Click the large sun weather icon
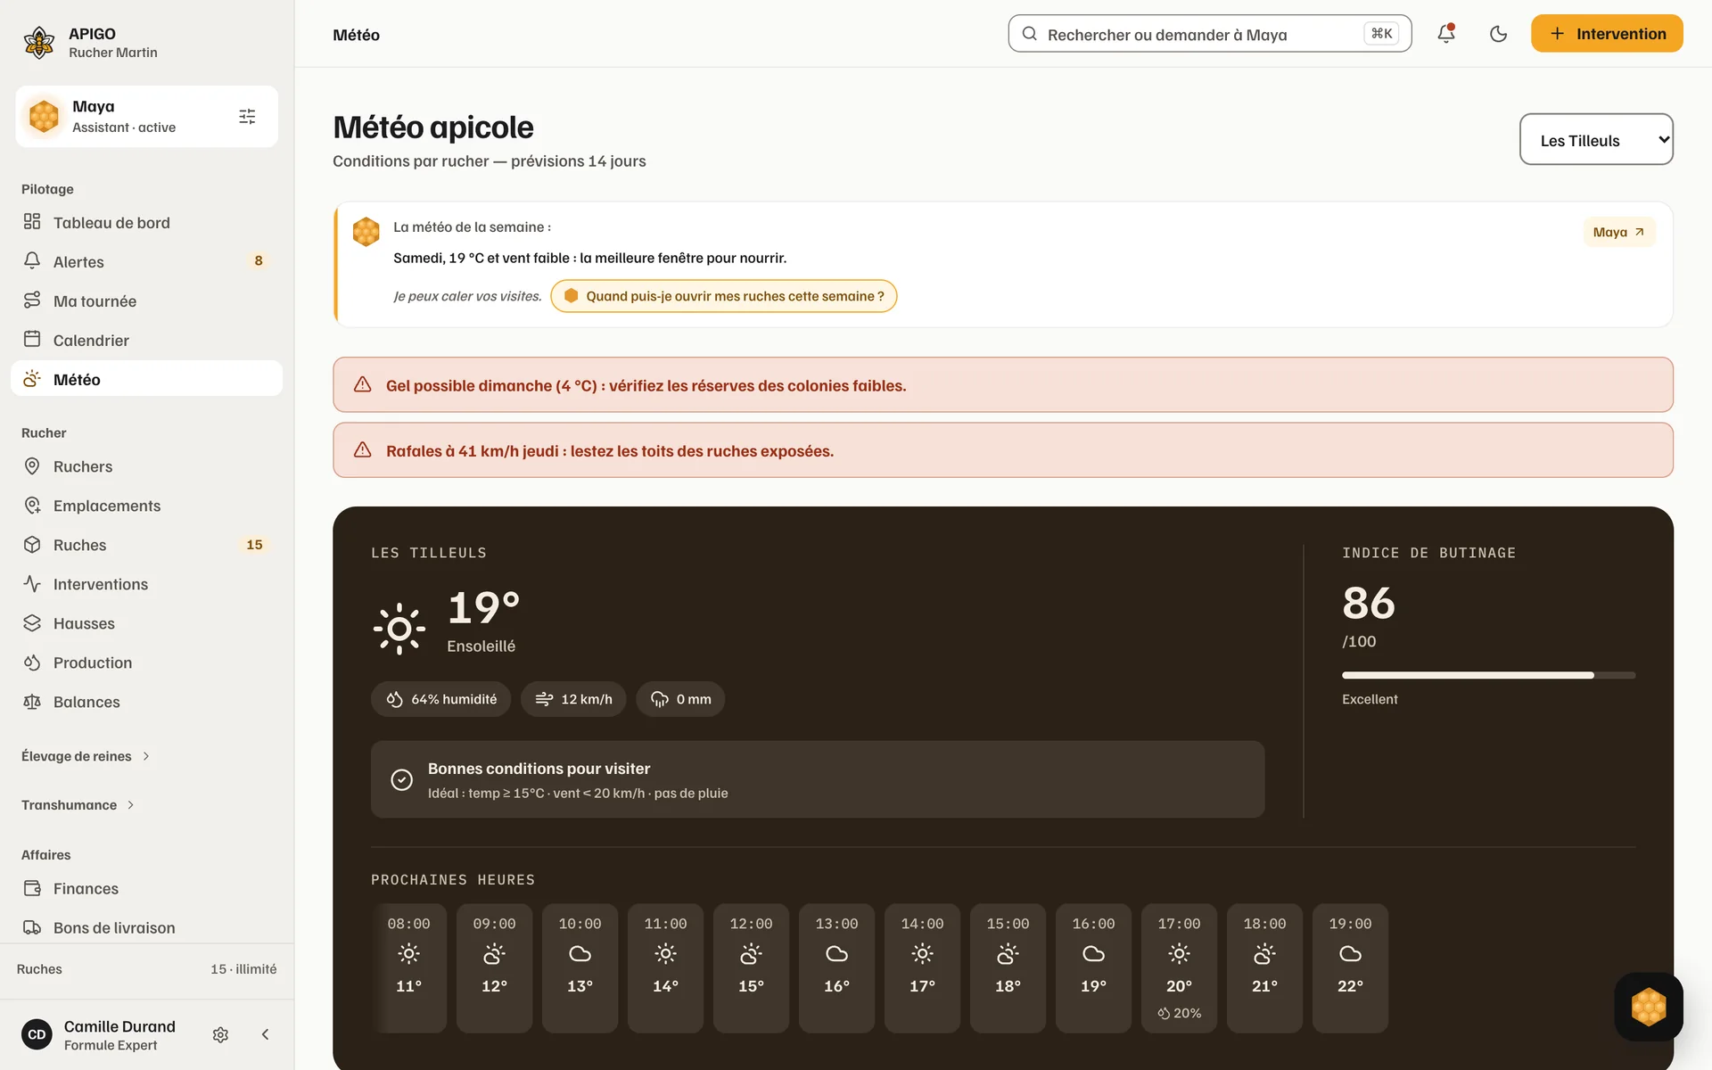1712x1070 pixels. point(399,629)
